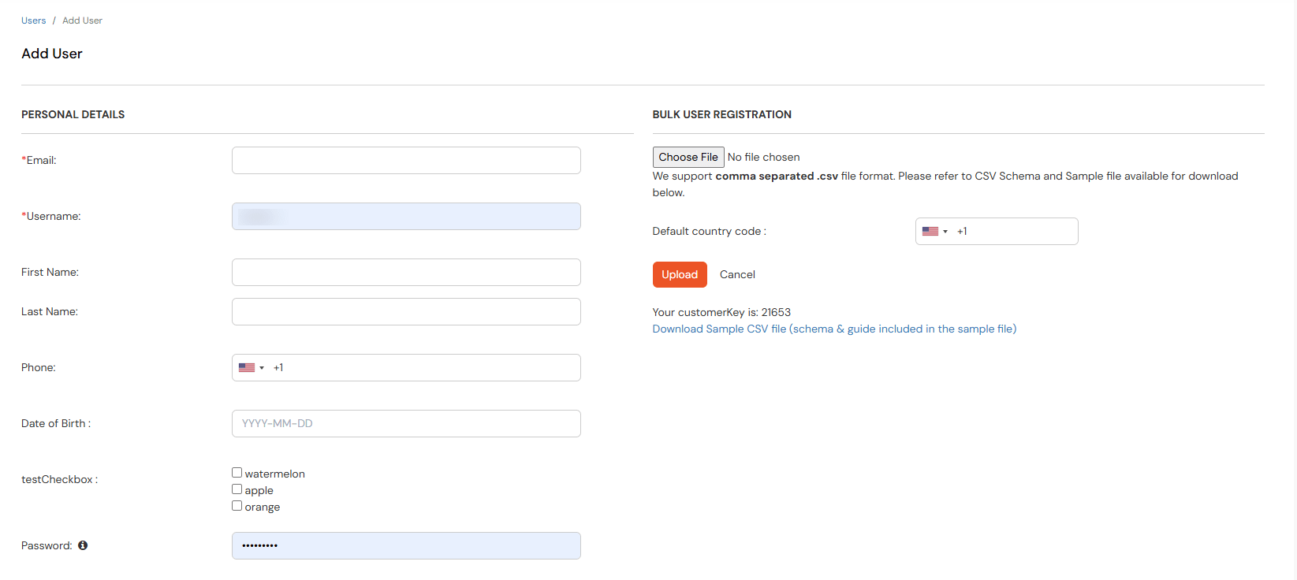Tick the watermelon checkbox
The height and width of the screenshot is (580, 1297).
click(237, 473)
